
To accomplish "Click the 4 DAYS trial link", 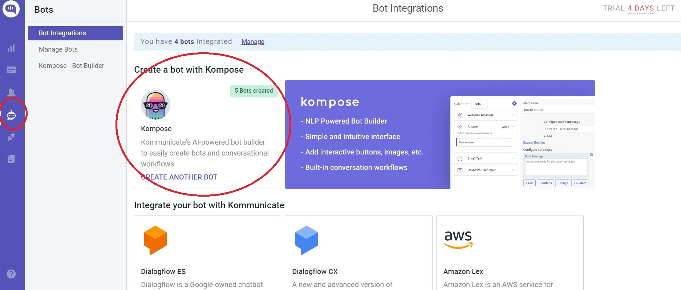I will (641, 8).
